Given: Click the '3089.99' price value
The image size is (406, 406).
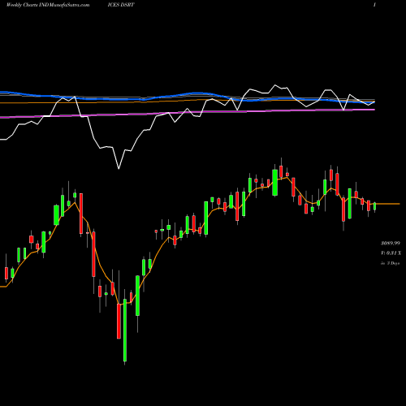Looking at the screenshot, I should [391, 244].
